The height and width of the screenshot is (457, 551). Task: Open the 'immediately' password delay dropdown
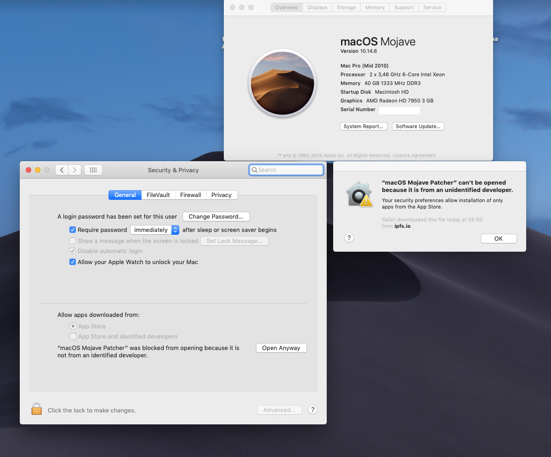pos(154,230)
